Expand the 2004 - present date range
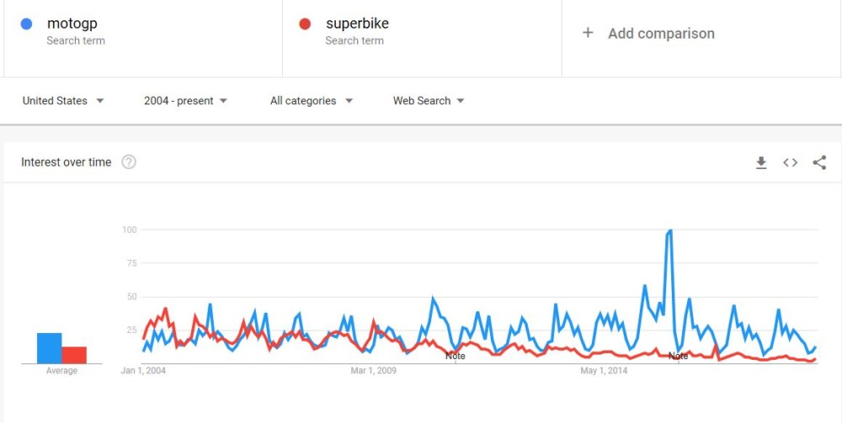The image size is (842, 423). tap(185, 101)
